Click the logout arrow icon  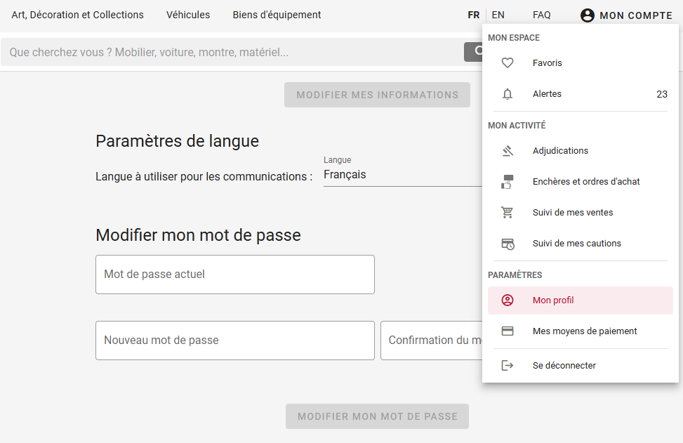click(508, 366)
